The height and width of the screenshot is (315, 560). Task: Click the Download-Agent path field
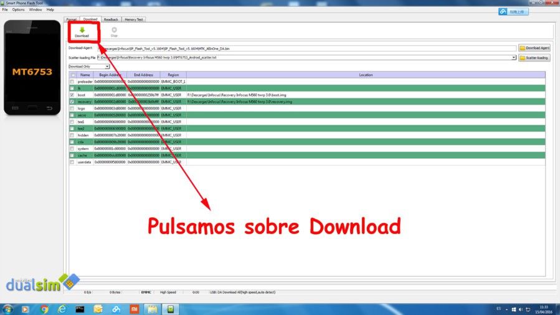pyautogui.click(x=307, y=48)
